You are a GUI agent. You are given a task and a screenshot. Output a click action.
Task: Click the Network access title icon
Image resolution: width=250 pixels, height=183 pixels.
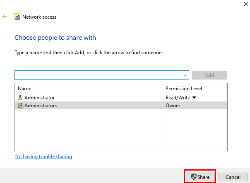[x=17, y=17]
